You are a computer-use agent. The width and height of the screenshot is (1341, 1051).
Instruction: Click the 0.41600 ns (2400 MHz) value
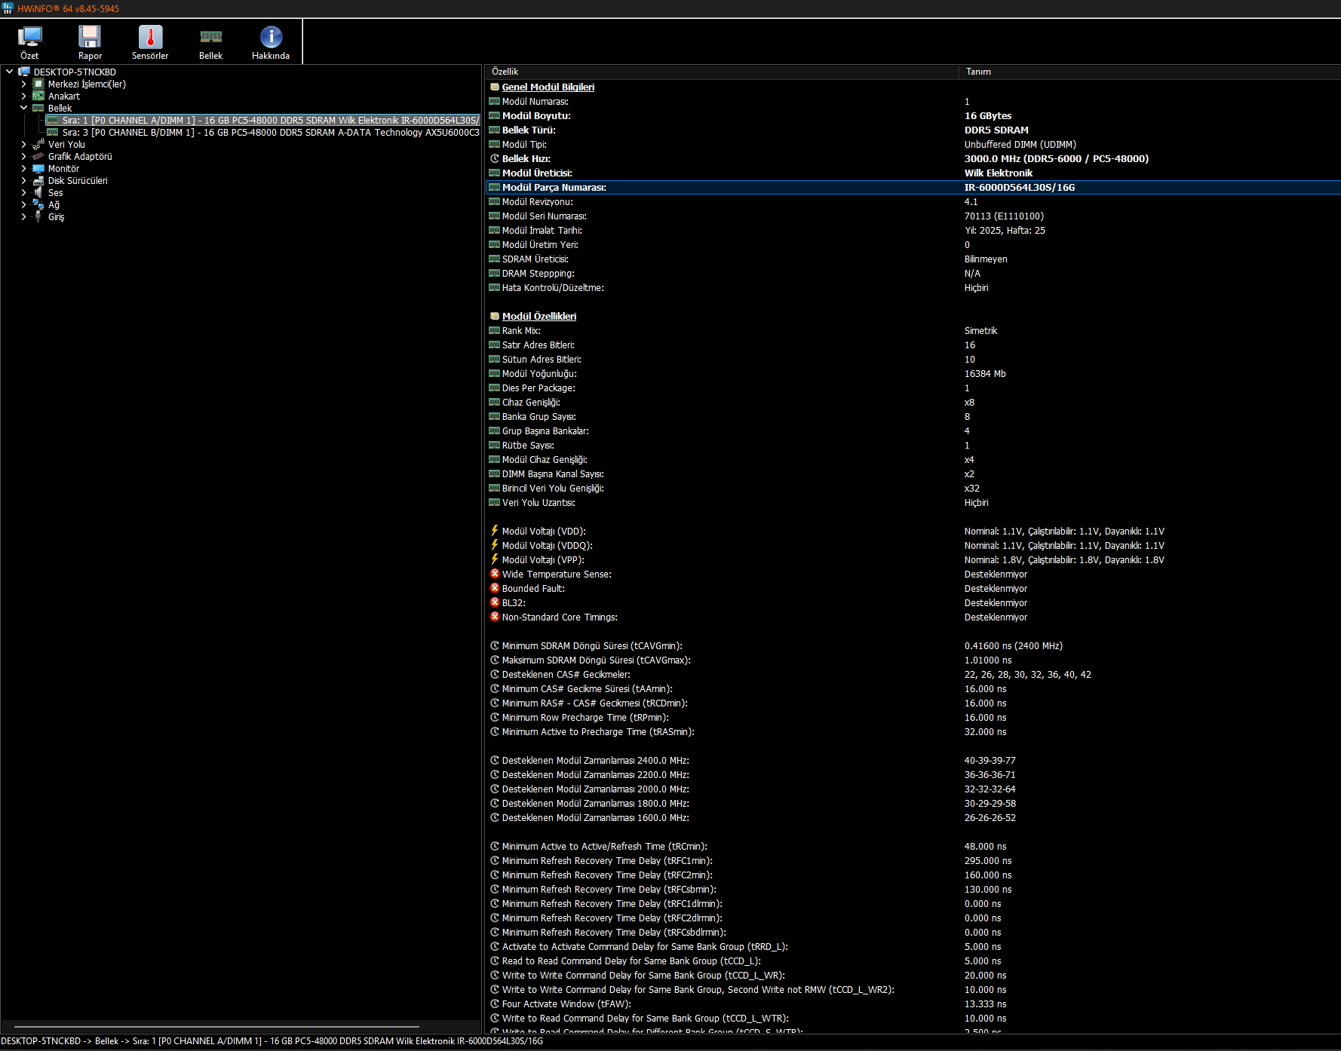[x=1013, y=645]
